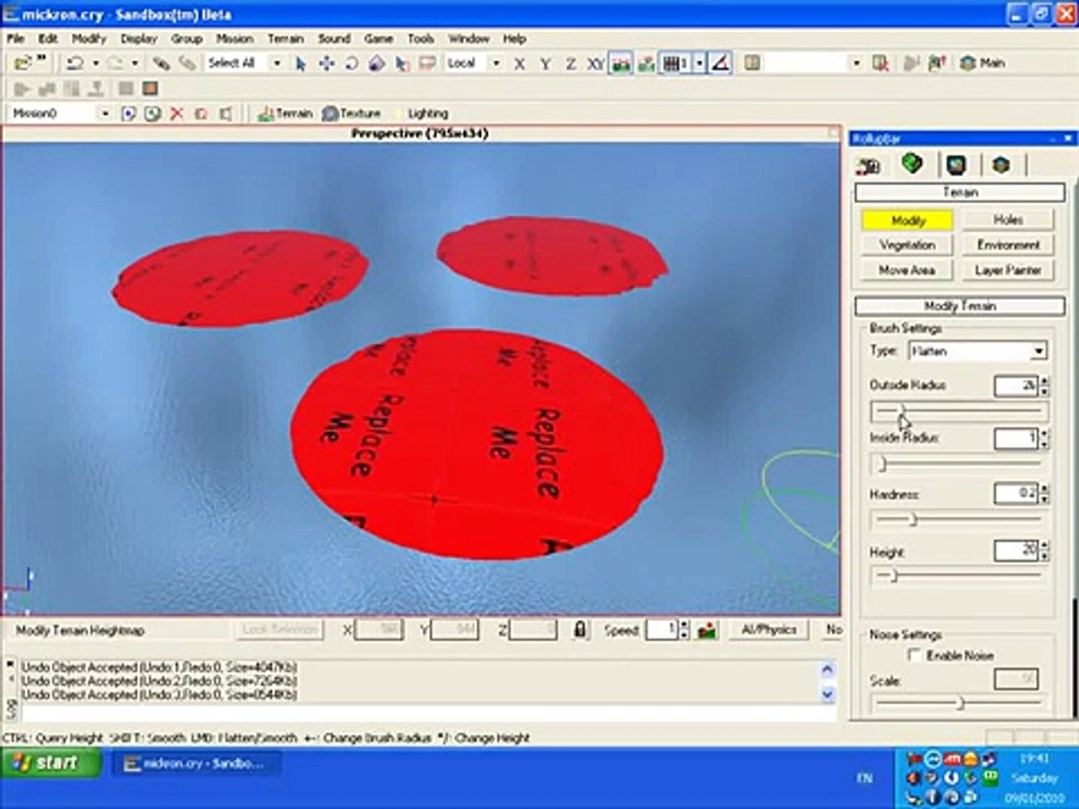This screenshot has width=1079, height=809.
Task: Open the Modify menu
Action: (89, 39)
